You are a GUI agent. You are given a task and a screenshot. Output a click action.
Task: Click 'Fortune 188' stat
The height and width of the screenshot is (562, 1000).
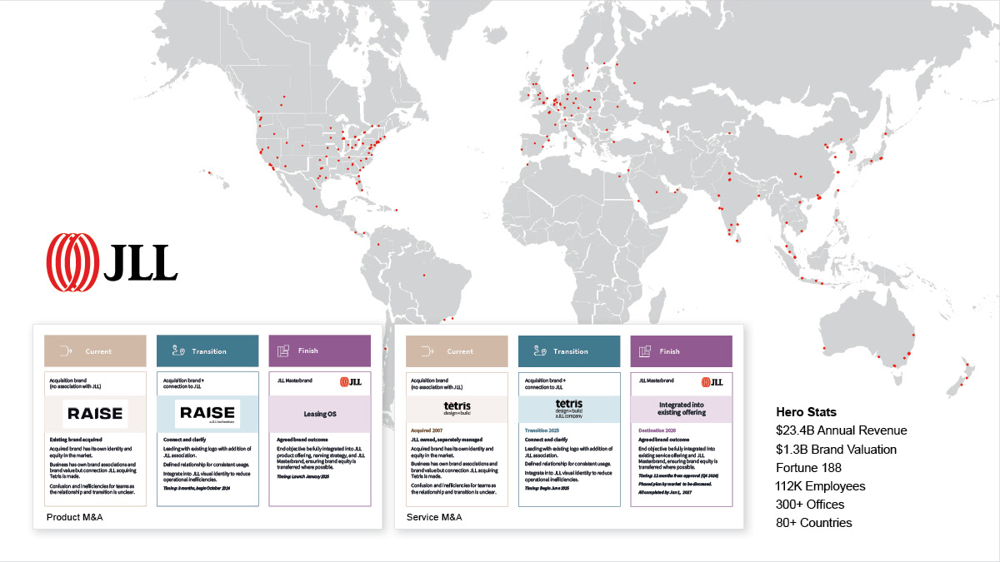click(x=808, y=468)
